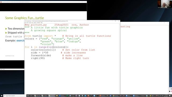This screenshot has width=172, height=97.
Task: Switch to Zoom meeting taskbar button
Action: (x=136, y=96)
